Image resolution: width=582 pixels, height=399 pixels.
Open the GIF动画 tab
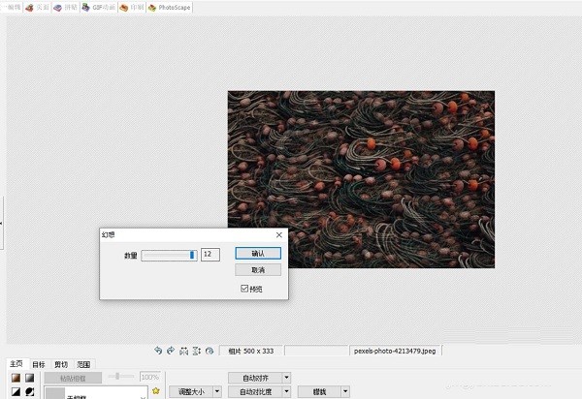(99, 8)
